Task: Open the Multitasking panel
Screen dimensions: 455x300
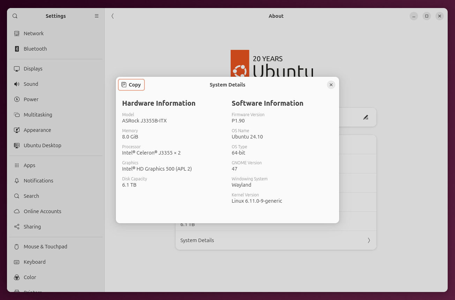Action: (56, 115)
